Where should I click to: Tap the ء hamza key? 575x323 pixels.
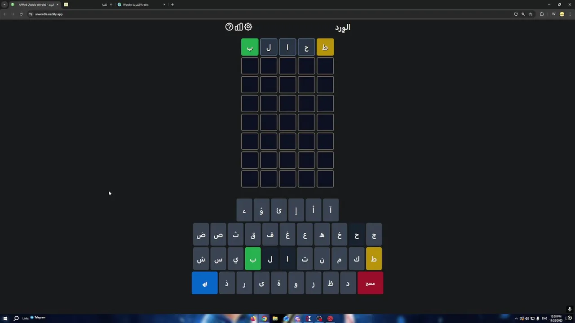pyautogui.click(x=244, y=210)
